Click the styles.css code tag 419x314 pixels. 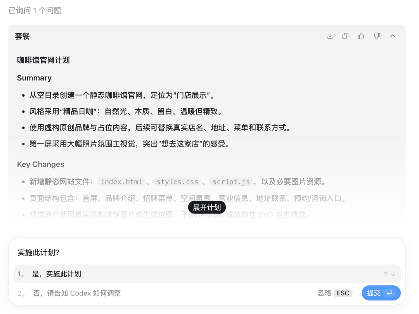coord(177,182)
